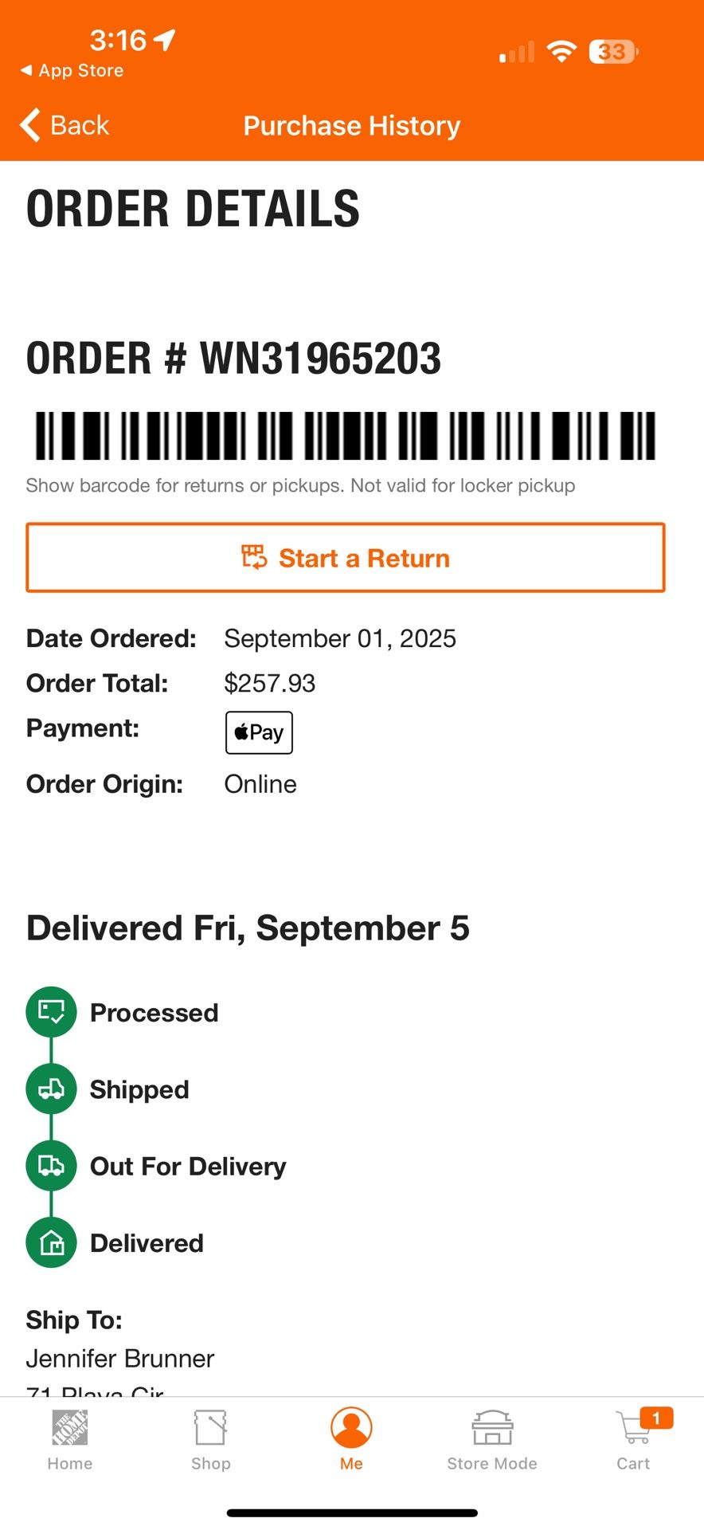This screenshot has width=704, height=1530.
Task: Select the Processed status checkmark icon
Action: (52, 1012)
